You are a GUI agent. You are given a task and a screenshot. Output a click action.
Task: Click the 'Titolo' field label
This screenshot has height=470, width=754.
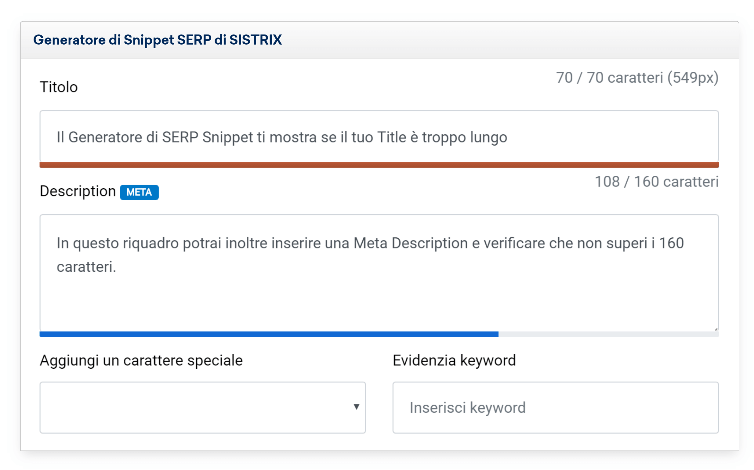[x=59, y=87]
